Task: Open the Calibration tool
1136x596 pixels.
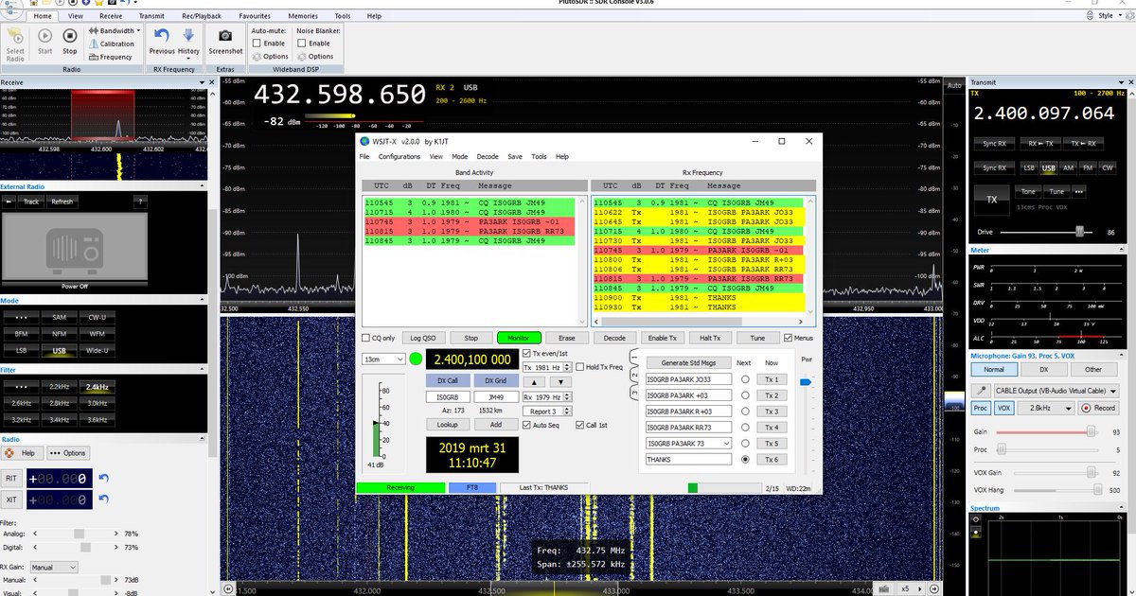Action: (112, 44)
